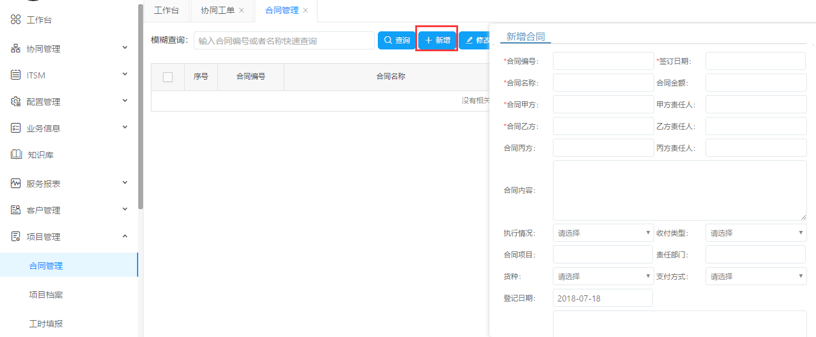Open 项目档案 in the sidebar
The height and width of the screenshot is (337, 816).
coord(46,294)
